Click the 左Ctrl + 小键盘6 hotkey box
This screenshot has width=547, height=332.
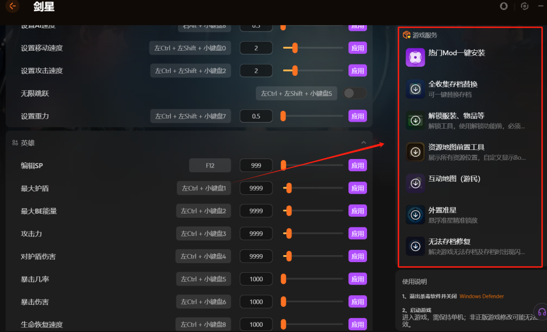click(x=204, y=302)
